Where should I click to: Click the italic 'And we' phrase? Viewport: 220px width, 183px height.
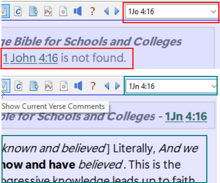pos(178,148)
